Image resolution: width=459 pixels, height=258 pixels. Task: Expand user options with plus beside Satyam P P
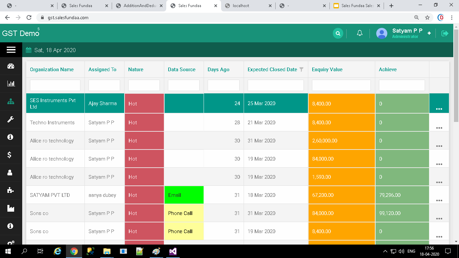point(429,33)
